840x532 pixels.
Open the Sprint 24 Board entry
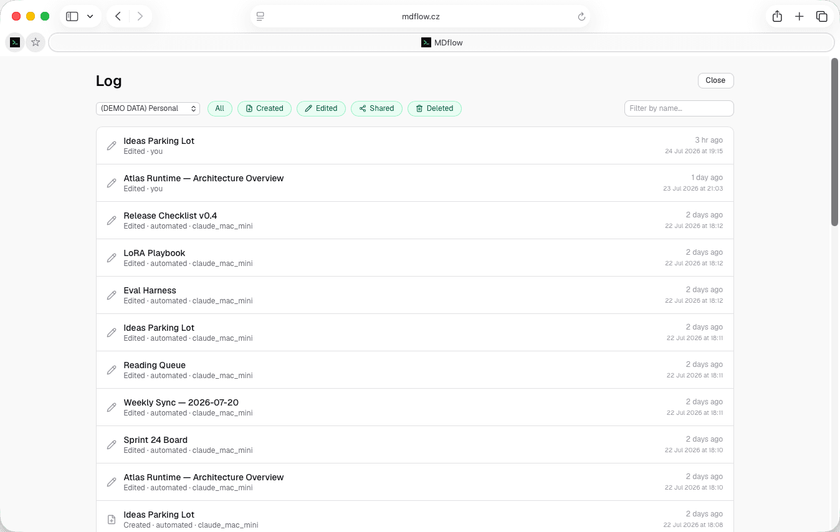pyautogui.click(x=415, y=445)
